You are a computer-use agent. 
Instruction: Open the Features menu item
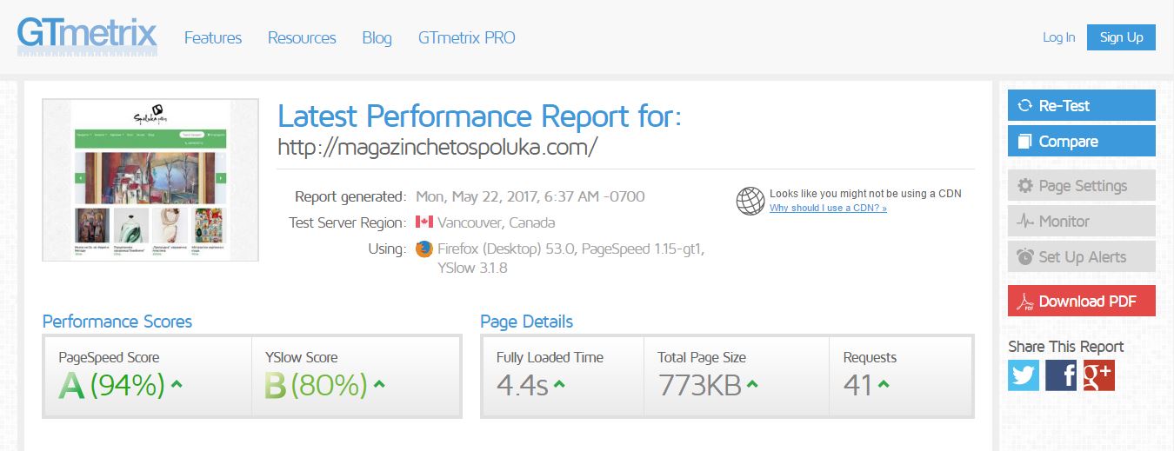pyautogui.click(x=213, y=38)
